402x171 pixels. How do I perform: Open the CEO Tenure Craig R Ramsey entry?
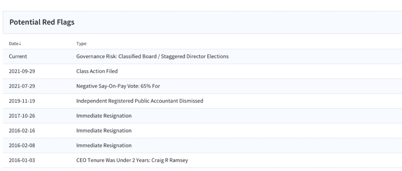pos(132,160)
